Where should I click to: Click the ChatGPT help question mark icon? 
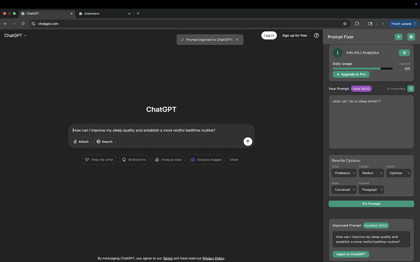coord(316,35)
